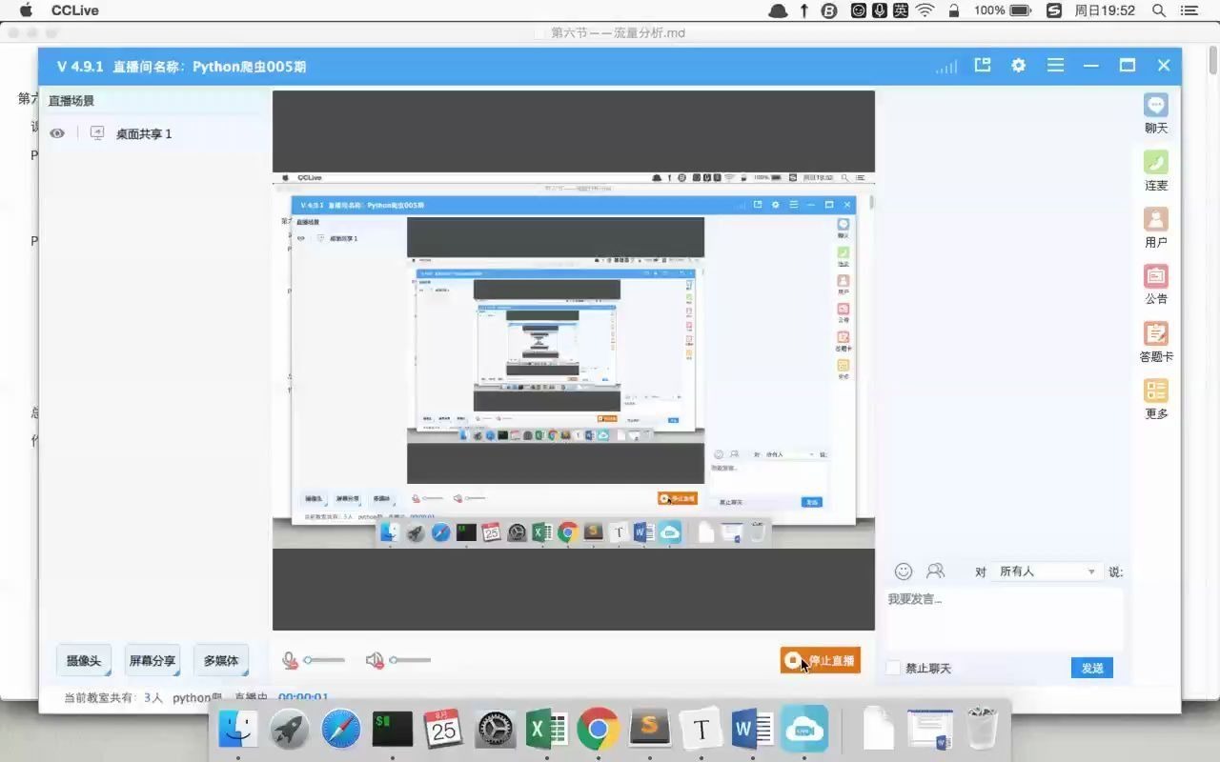The width and height of the screenshot is (1220, 762).
Task: Open Word from the Dock
Action: (x=752, y=730)
